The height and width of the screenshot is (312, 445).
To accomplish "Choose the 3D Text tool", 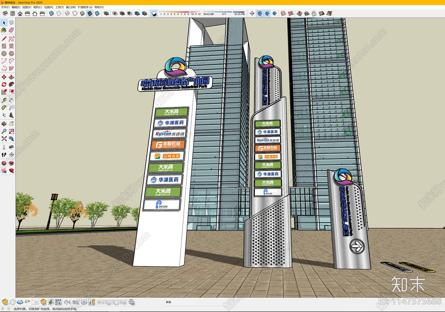I will 11,115.
